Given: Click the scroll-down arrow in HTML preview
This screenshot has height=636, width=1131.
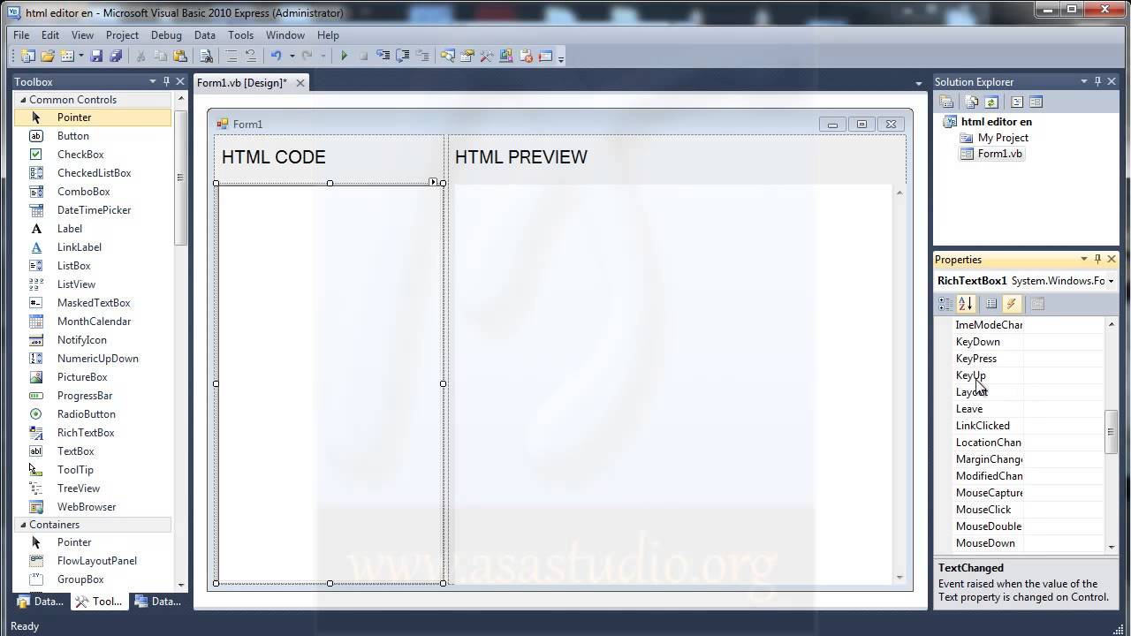Looking at the screenshot, I should click(899, 577).
